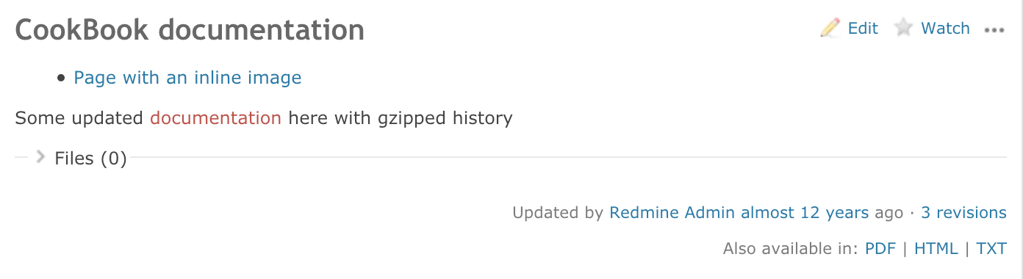Click the star icon beside Watch

coord(903,29)
